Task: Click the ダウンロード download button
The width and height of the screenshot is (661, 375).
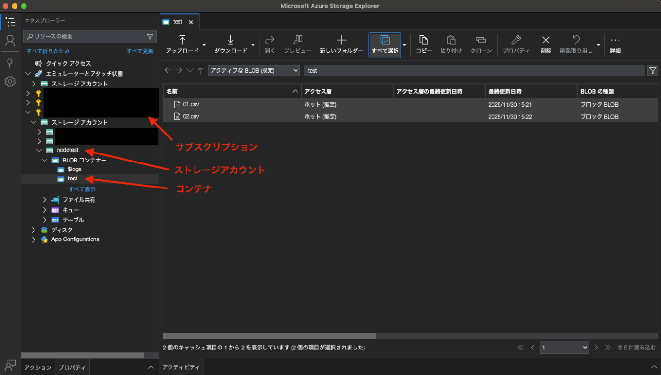Action: [x=230, y=45]
